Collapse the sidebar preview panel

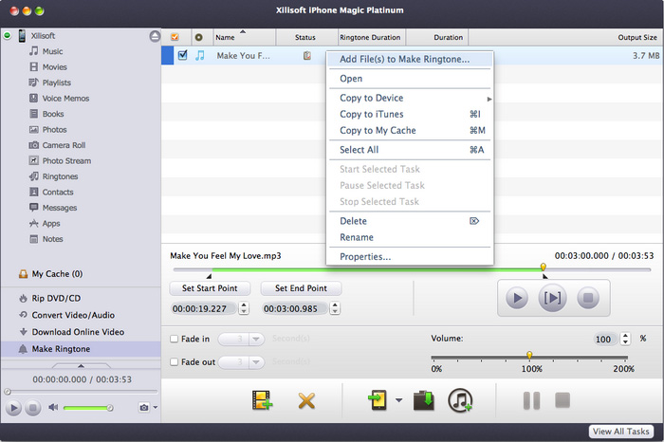(81, 365)
